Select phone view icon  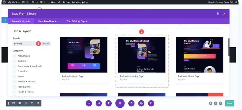(38, 103)
